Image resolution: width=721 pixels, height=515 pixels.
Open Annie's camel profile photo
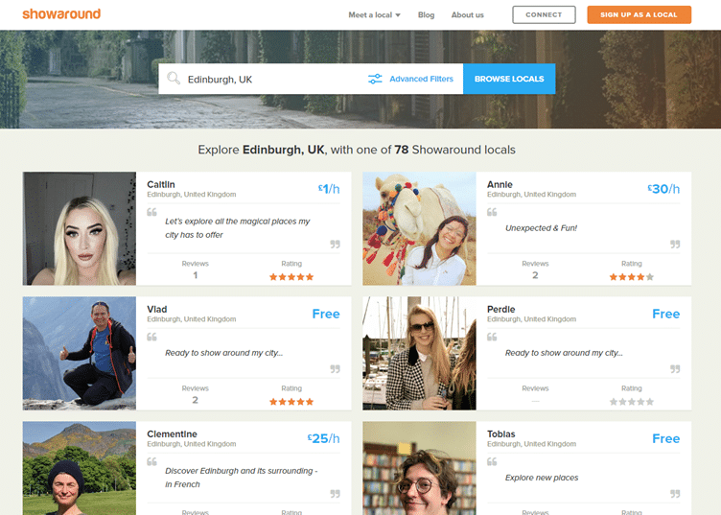coord(419,228)
